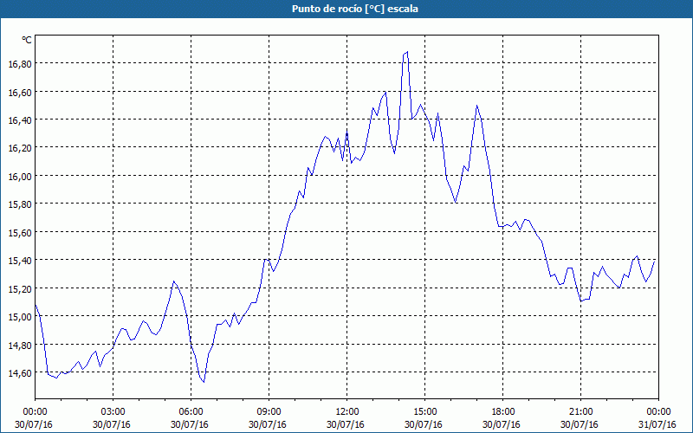Select the 16,20 y-axis value
693x433 pixels.
[20, 148]
